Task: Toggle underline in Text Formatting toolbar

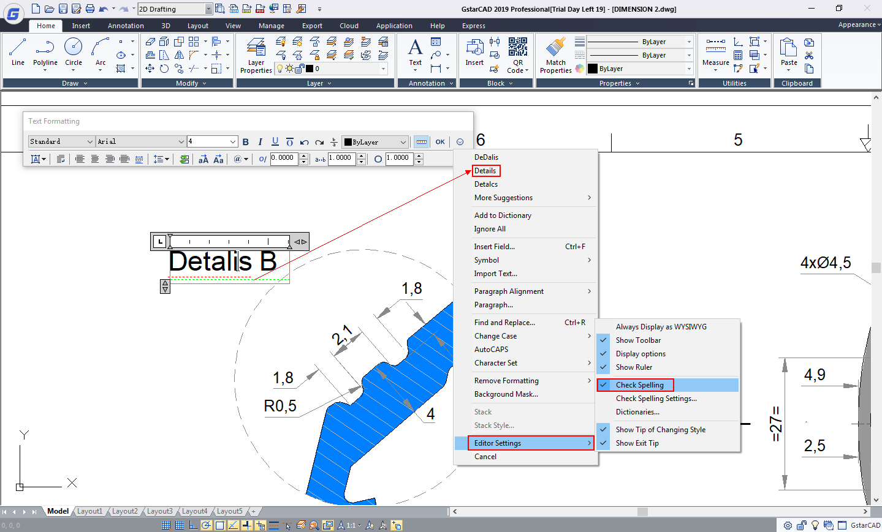Action: pyautogui.click(x=275, y=142)
